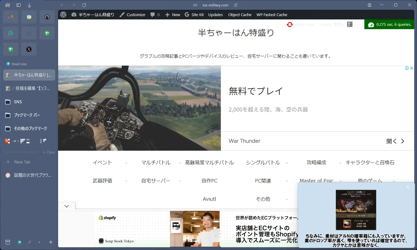417x250 pixels.
Task: Click the 半ちゃーはん特盛り admin bar site name
Action: coord(93,15)
